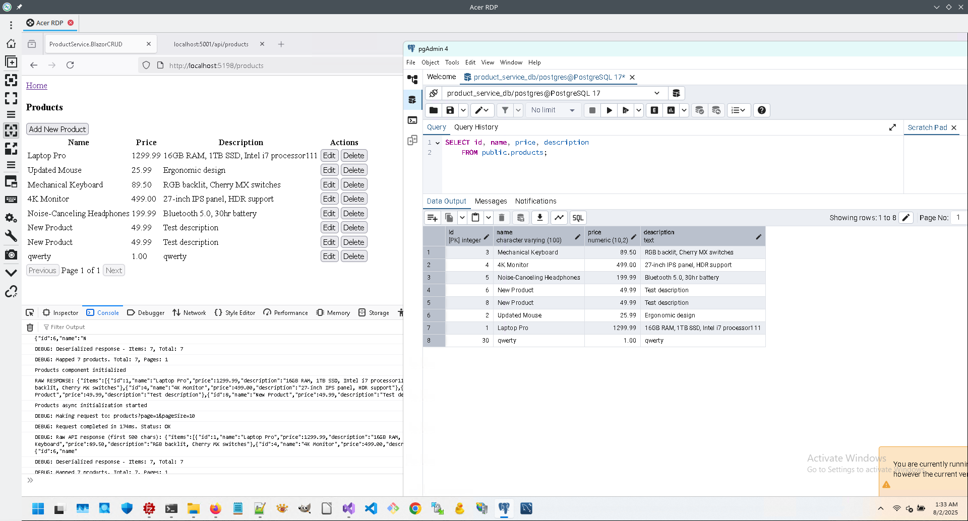The width and height of the screenshot is (968, 521).
Task: Open the connection dropdown product_service_db/postgres@PostgreSQL 17
Action: coord(554,93)
